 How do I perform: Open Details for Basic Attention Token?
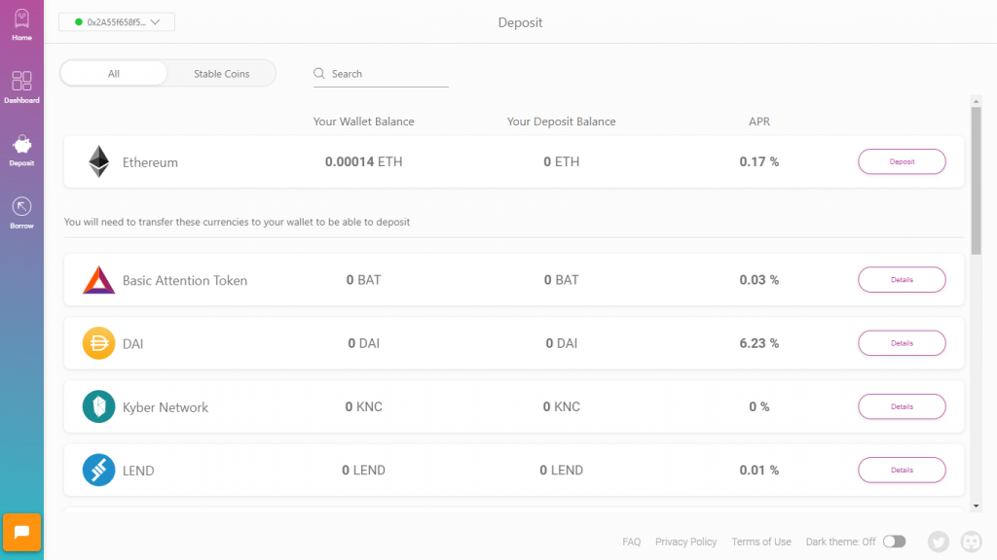pyautogui.click(x=901, y=280)
